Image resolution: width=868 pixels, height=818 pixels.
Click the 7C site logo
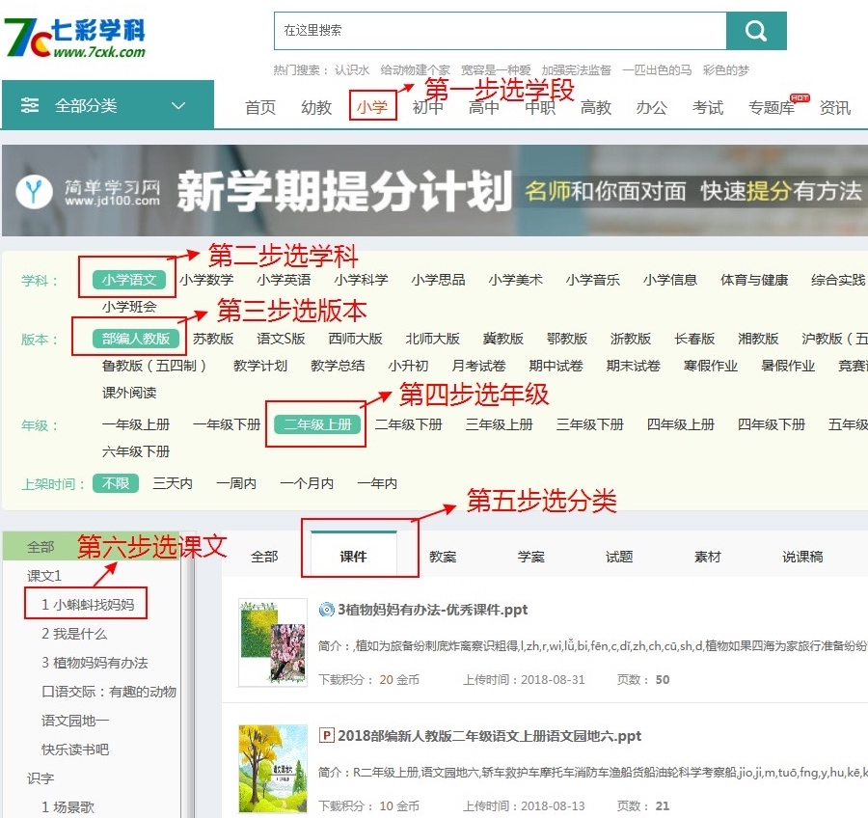[73, 37]
